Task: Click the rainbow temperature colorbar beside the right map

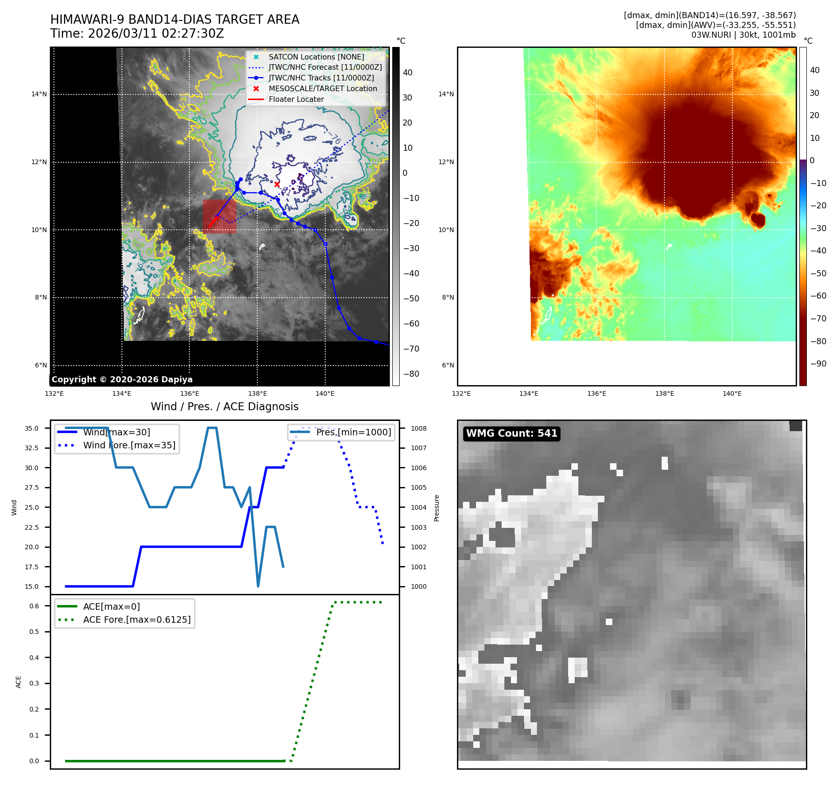Action: coord(803,216)
